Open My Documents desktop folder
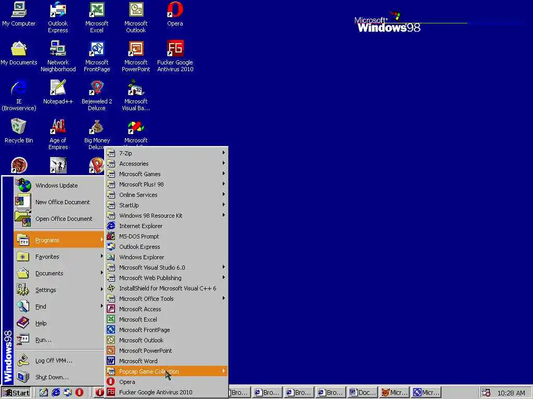533x399 pixels. [19, 54]
